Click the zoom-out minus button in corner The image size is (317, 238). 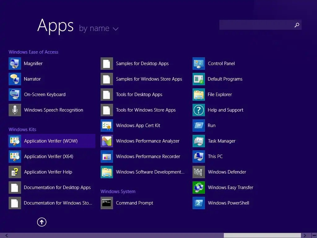[314, 236]
